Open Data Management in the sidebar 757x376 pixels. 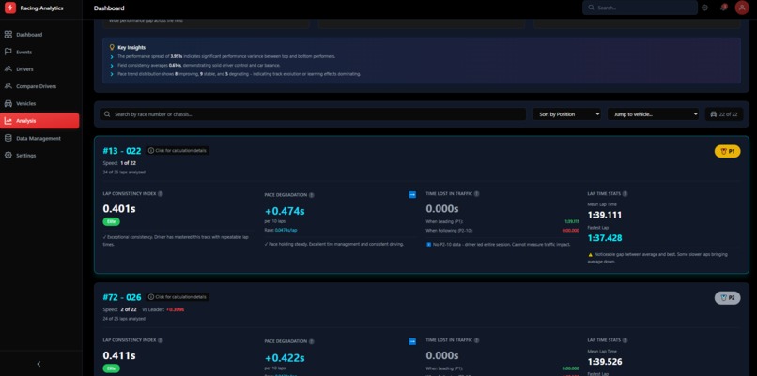pyautogui.click(x=39, y=139)
